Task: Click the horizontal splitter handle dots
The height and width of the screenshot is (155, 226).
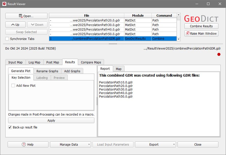Action: click(113, 43)
